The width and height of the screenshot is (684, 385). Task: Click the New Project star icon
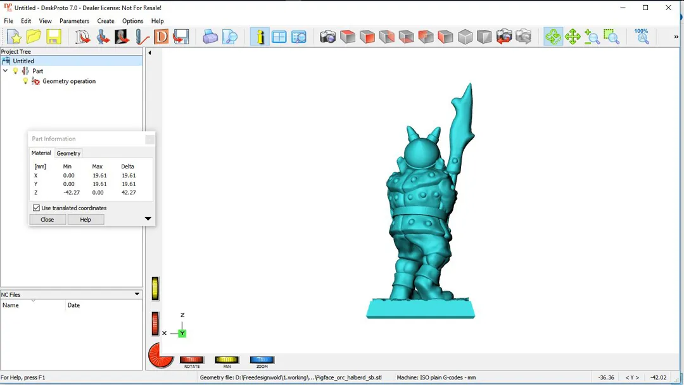[14, 37]
